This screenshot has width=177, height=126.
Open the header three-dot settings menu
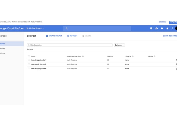click(x=172, y=28)
